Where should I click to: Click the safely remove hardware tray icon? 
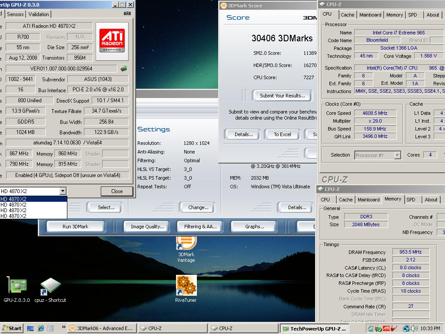point(378,329)
